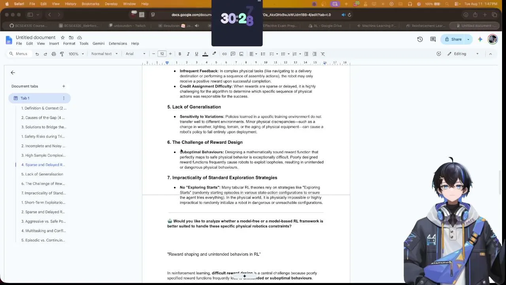The image size is (506, 285).
Task: Jump to '7. Impracticality of Stand...' outline entry
Action: click(x=43, y=193)
